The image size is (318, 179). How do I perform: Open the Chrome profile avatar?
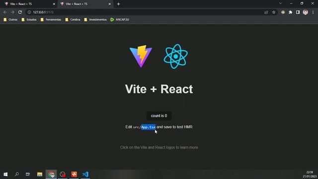[x=306, y=12]
